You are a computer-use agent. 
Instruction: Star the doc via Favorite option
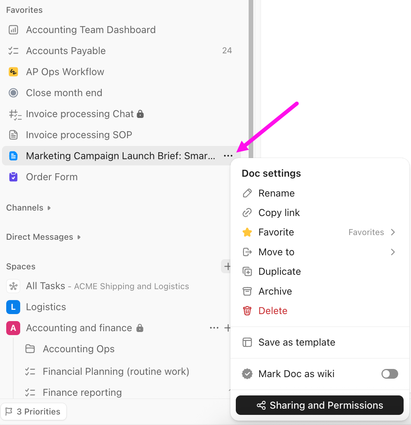276,232
